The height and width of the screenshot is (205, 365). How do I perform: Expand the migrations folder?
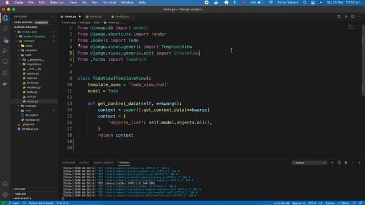tap(34, 64)
